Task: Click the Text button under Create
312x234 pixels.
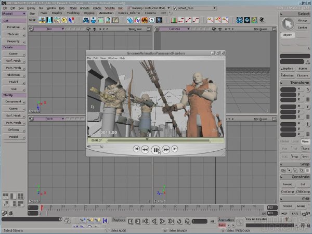Action: (14, 89)
